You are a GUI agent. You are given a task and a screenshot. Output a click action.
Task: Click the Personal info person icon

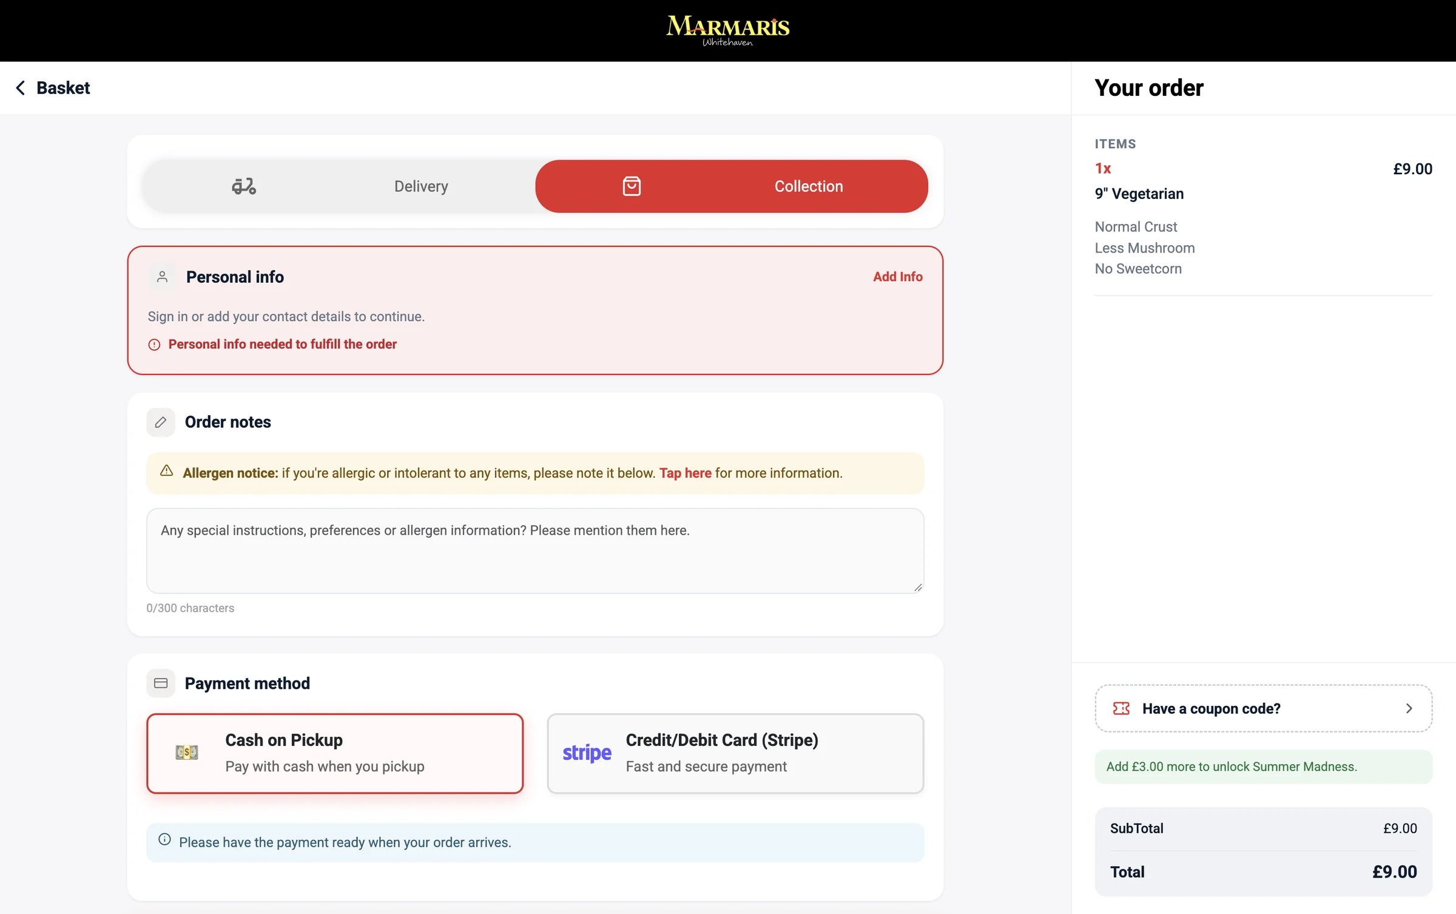tap(162, 277)
